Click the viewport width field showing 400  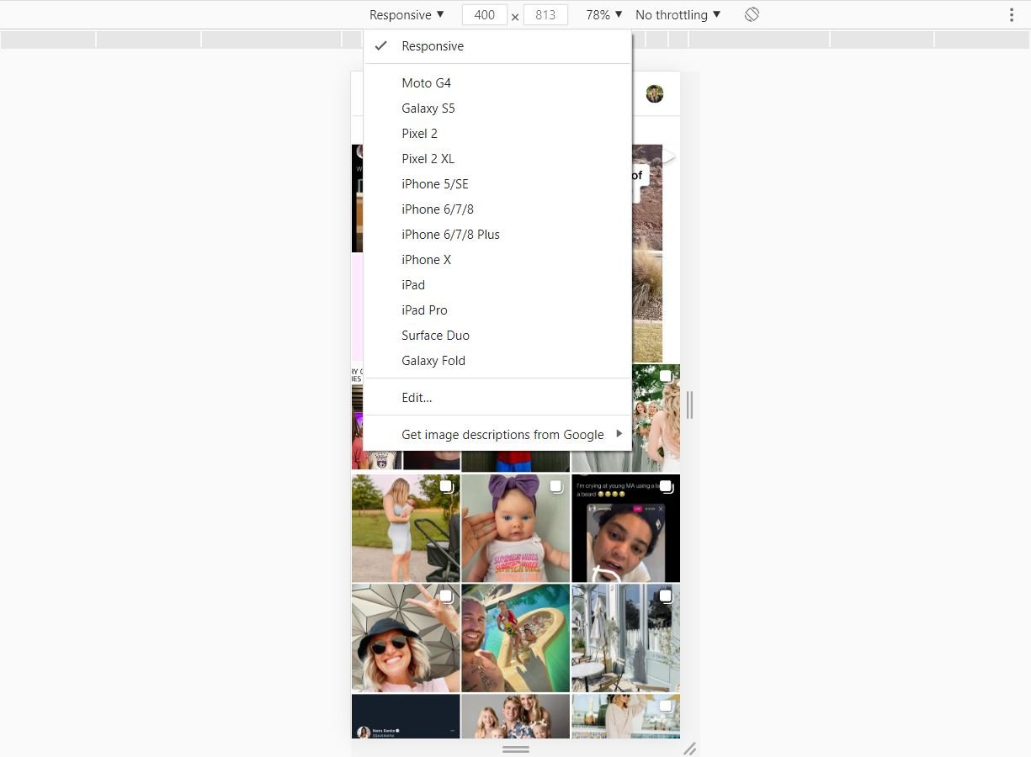point(484,14)
